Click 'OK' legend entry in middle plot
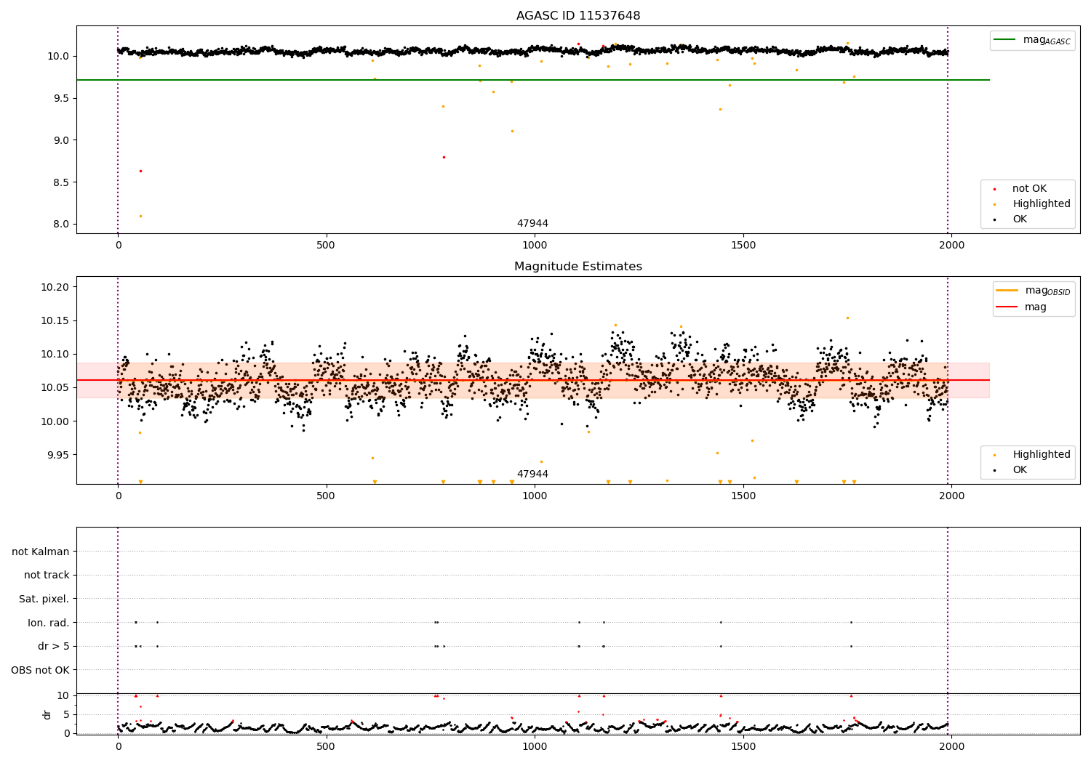 (x=1011, y=470)
